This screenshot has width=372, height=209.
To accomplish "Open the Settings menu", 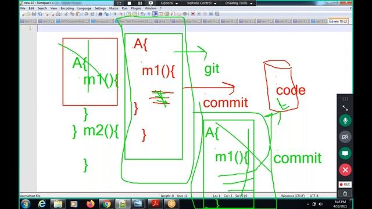I will click(100, 8).
